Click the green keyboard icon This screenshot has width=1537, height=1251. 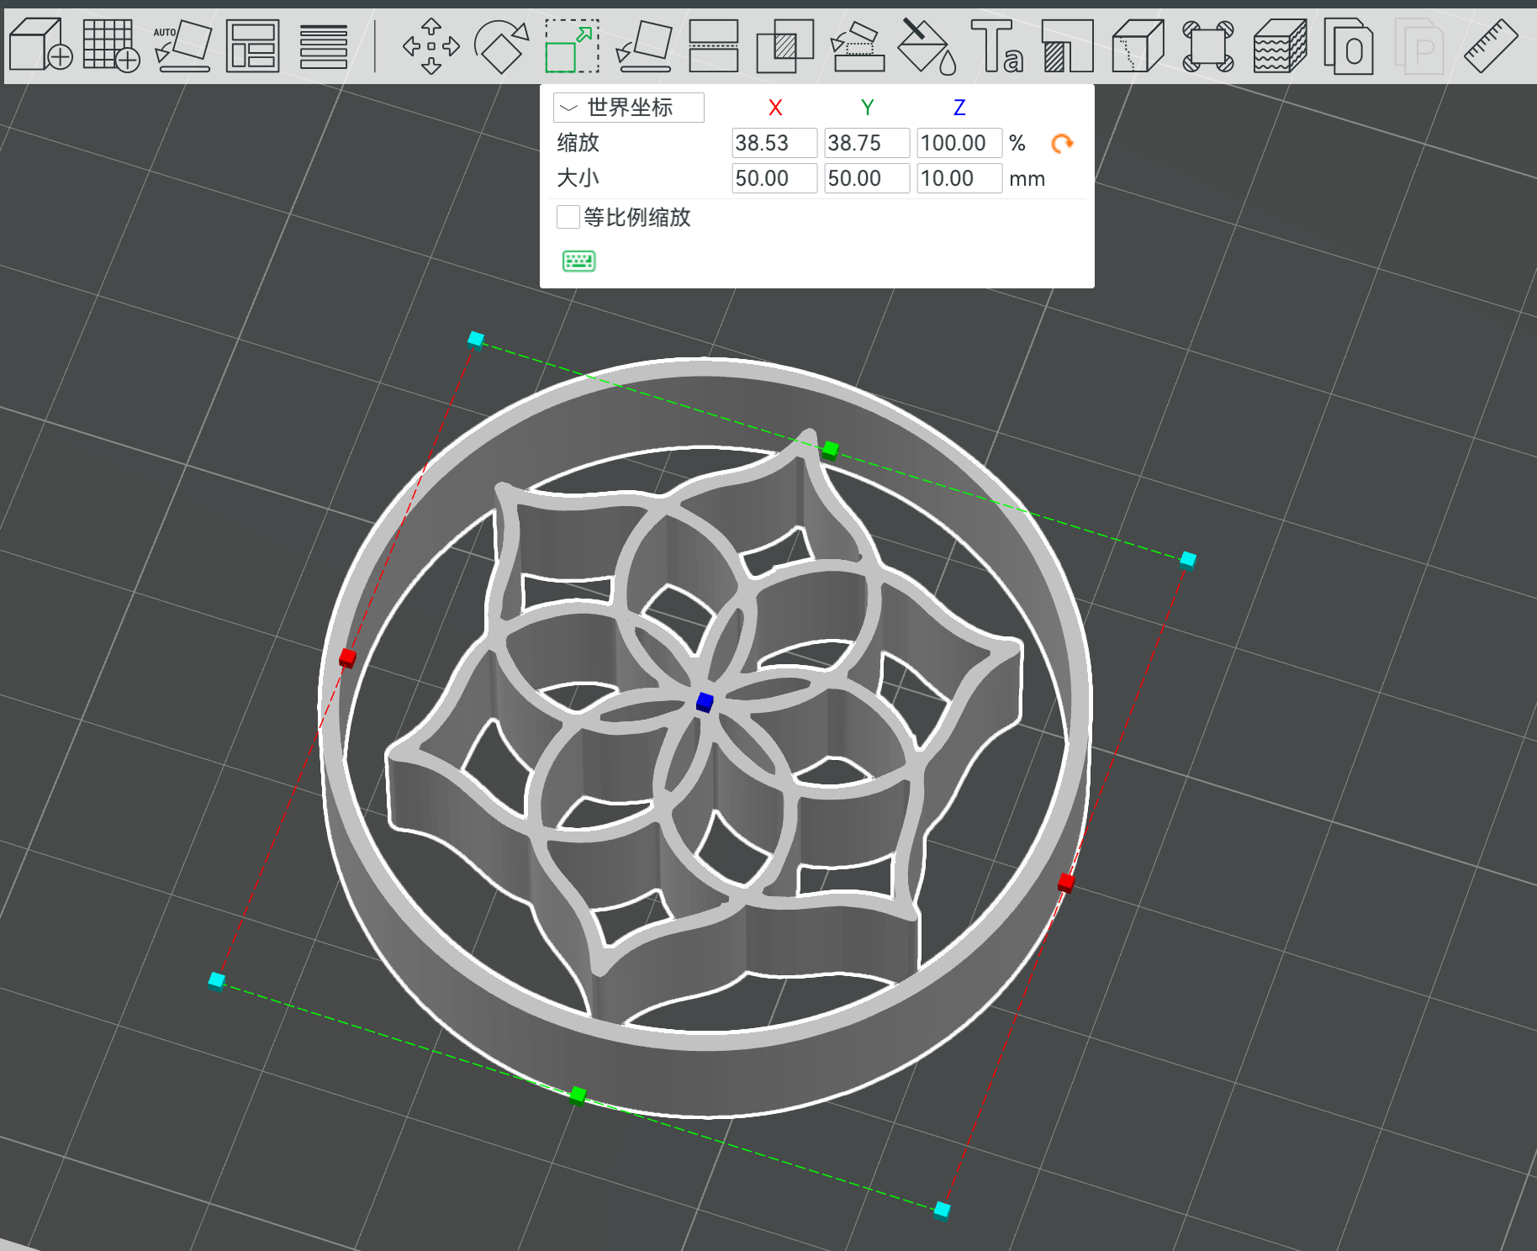click(579, 261)
